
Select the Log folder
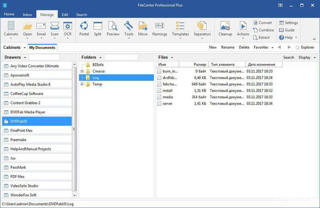(116, 78)
